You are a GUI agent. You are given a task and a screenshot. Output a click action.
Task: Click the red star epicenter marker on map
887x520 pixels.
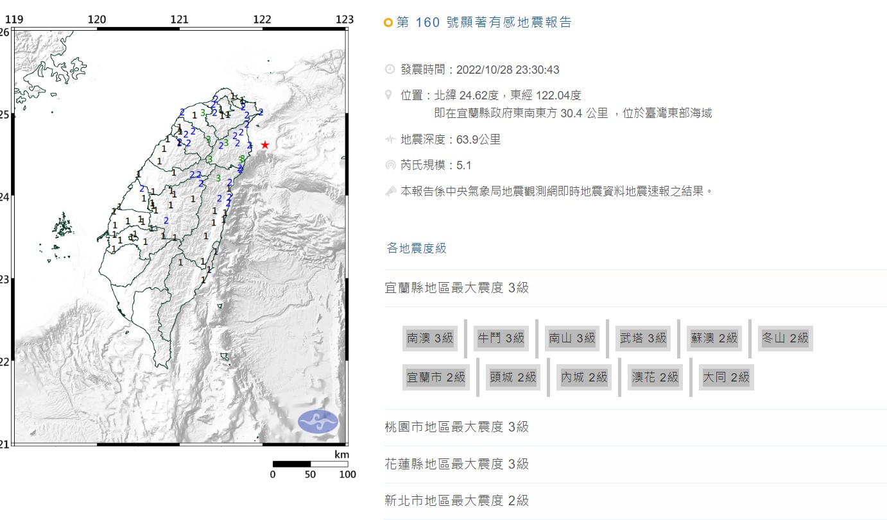pos(264,145)
